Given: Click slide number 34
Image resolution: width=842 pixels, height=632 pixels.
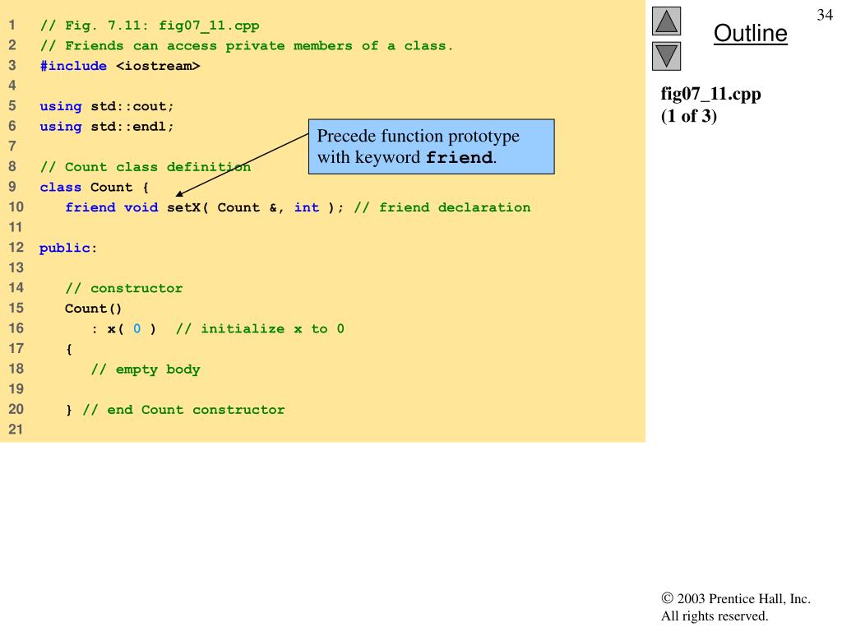Looking at the screenshot, I should coord(825,15).
